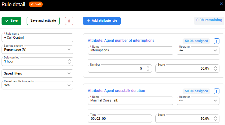Viewport: 225px width, 125px height.
Task: Open the Saved filters dropdown
Action: coord(37,73)
